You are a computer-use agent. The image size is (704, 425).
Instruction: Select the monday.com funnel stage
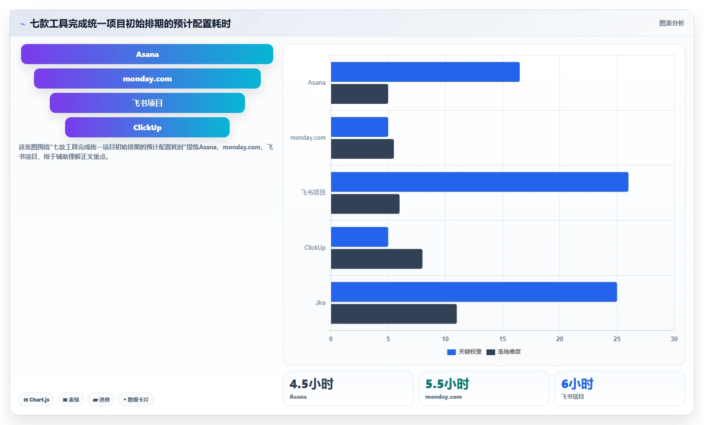click(147, 78)
